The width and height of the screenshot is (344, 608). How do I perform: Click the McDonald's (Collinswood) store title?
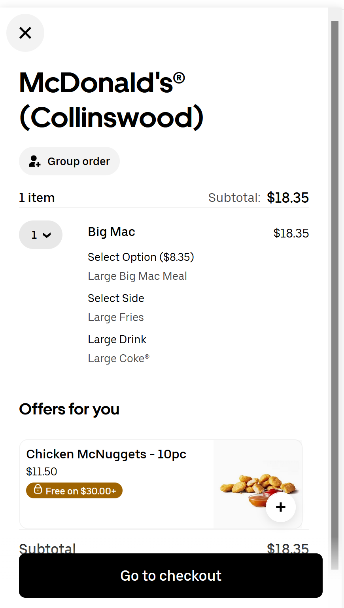point(111,100)
